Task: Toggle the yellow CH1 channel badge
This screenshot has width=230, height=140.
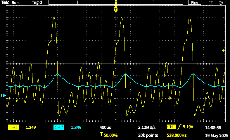Action: [13, 127]
